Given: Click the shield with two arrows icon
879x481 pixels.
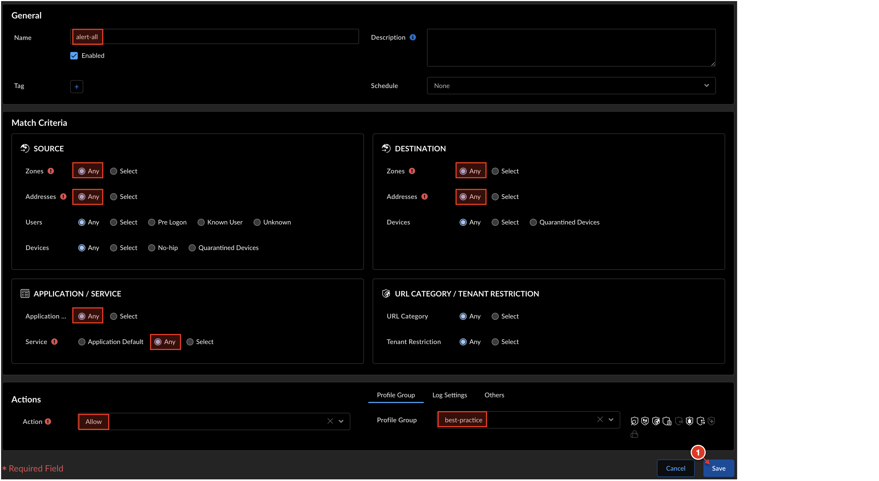Looking at the screenshot, I should 701,421.
